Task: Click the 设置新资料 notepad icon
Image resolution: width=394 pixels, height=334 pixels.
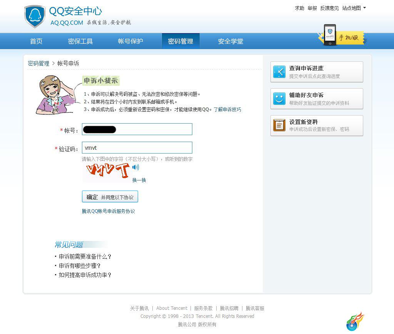Action: (279, 126)
